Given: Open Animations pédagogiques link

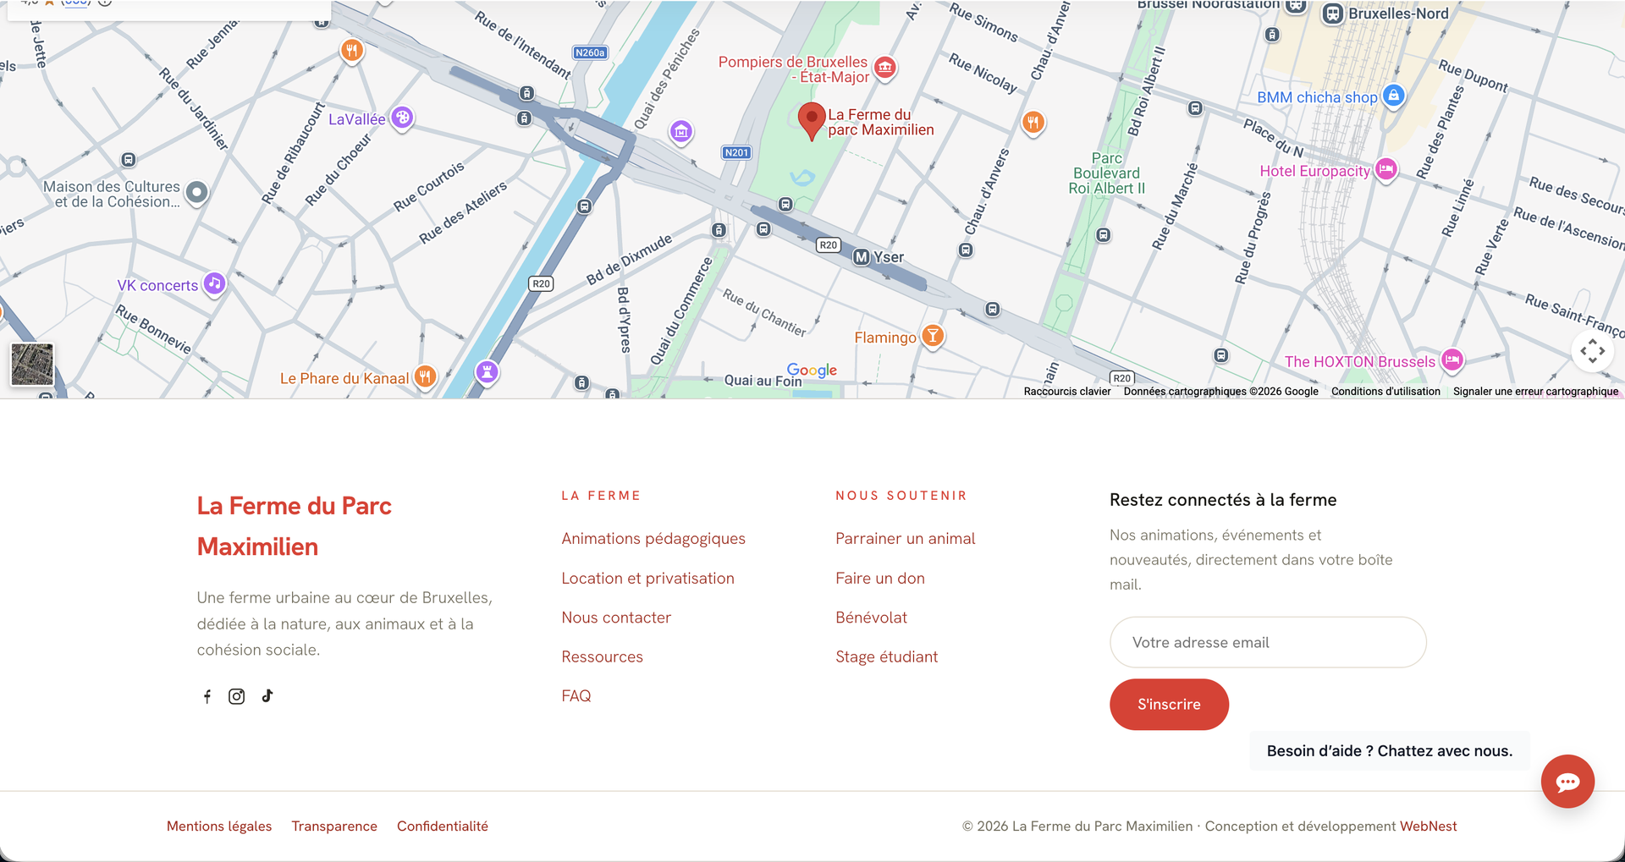Looking at the screenshot, I should (653, 539).
